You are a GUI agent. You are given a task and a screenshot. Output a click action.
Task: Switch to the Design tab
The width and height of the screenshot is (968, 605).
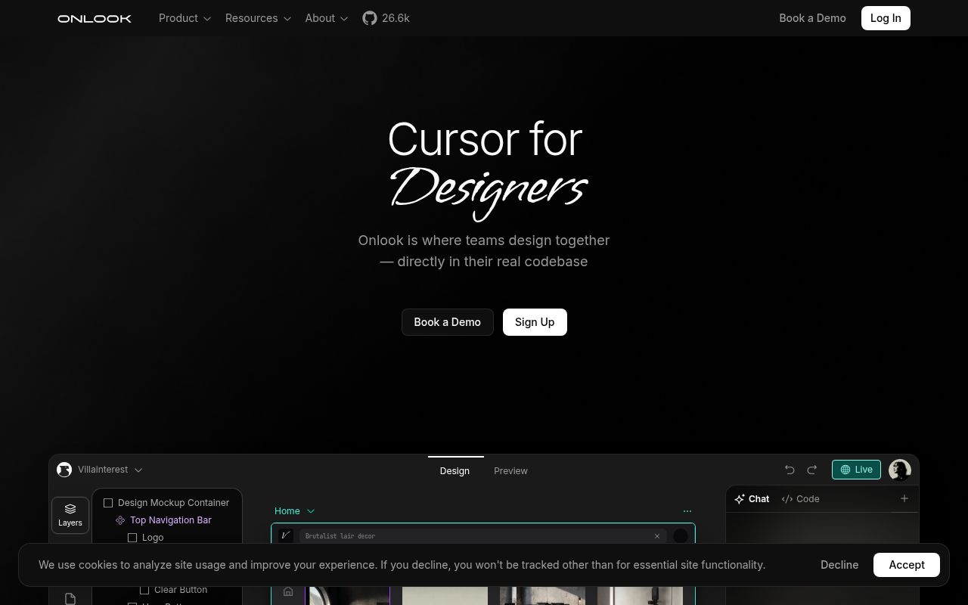[455, 470]
